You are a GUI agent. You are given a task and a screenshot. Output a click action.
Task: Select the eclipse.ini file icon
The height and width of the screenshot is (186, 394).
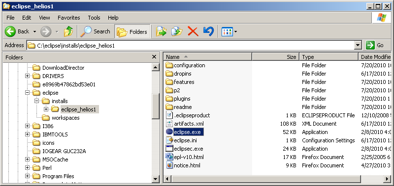click(169, 140)
